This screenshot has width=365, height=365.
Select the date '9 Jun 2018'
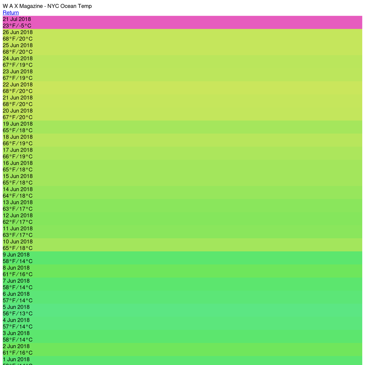click(x=16, y=254)
